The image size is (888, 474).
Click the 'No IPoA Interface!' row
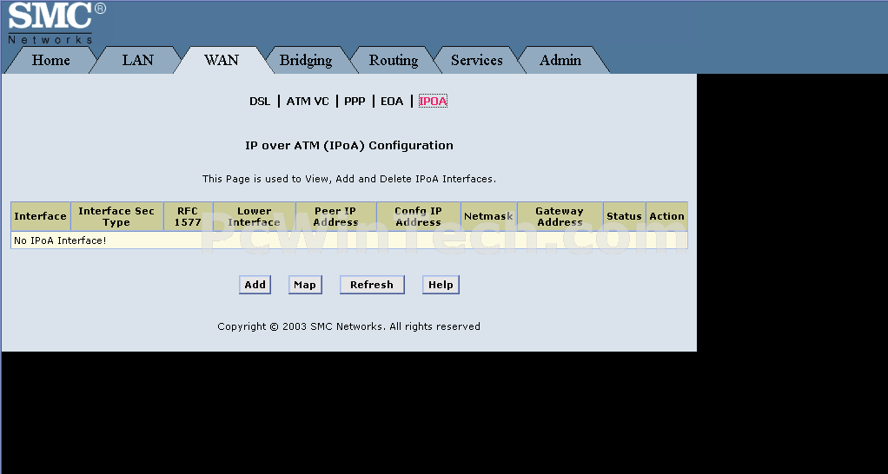click(349, 240)
